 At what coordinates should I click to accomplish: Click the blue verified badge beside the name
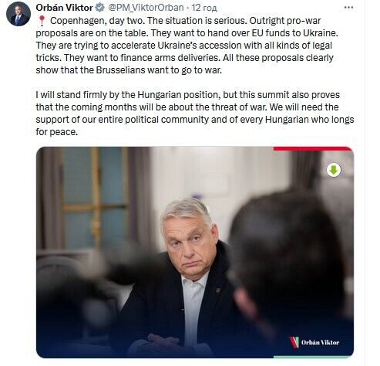pyautogui.click(x=99, y=8)
